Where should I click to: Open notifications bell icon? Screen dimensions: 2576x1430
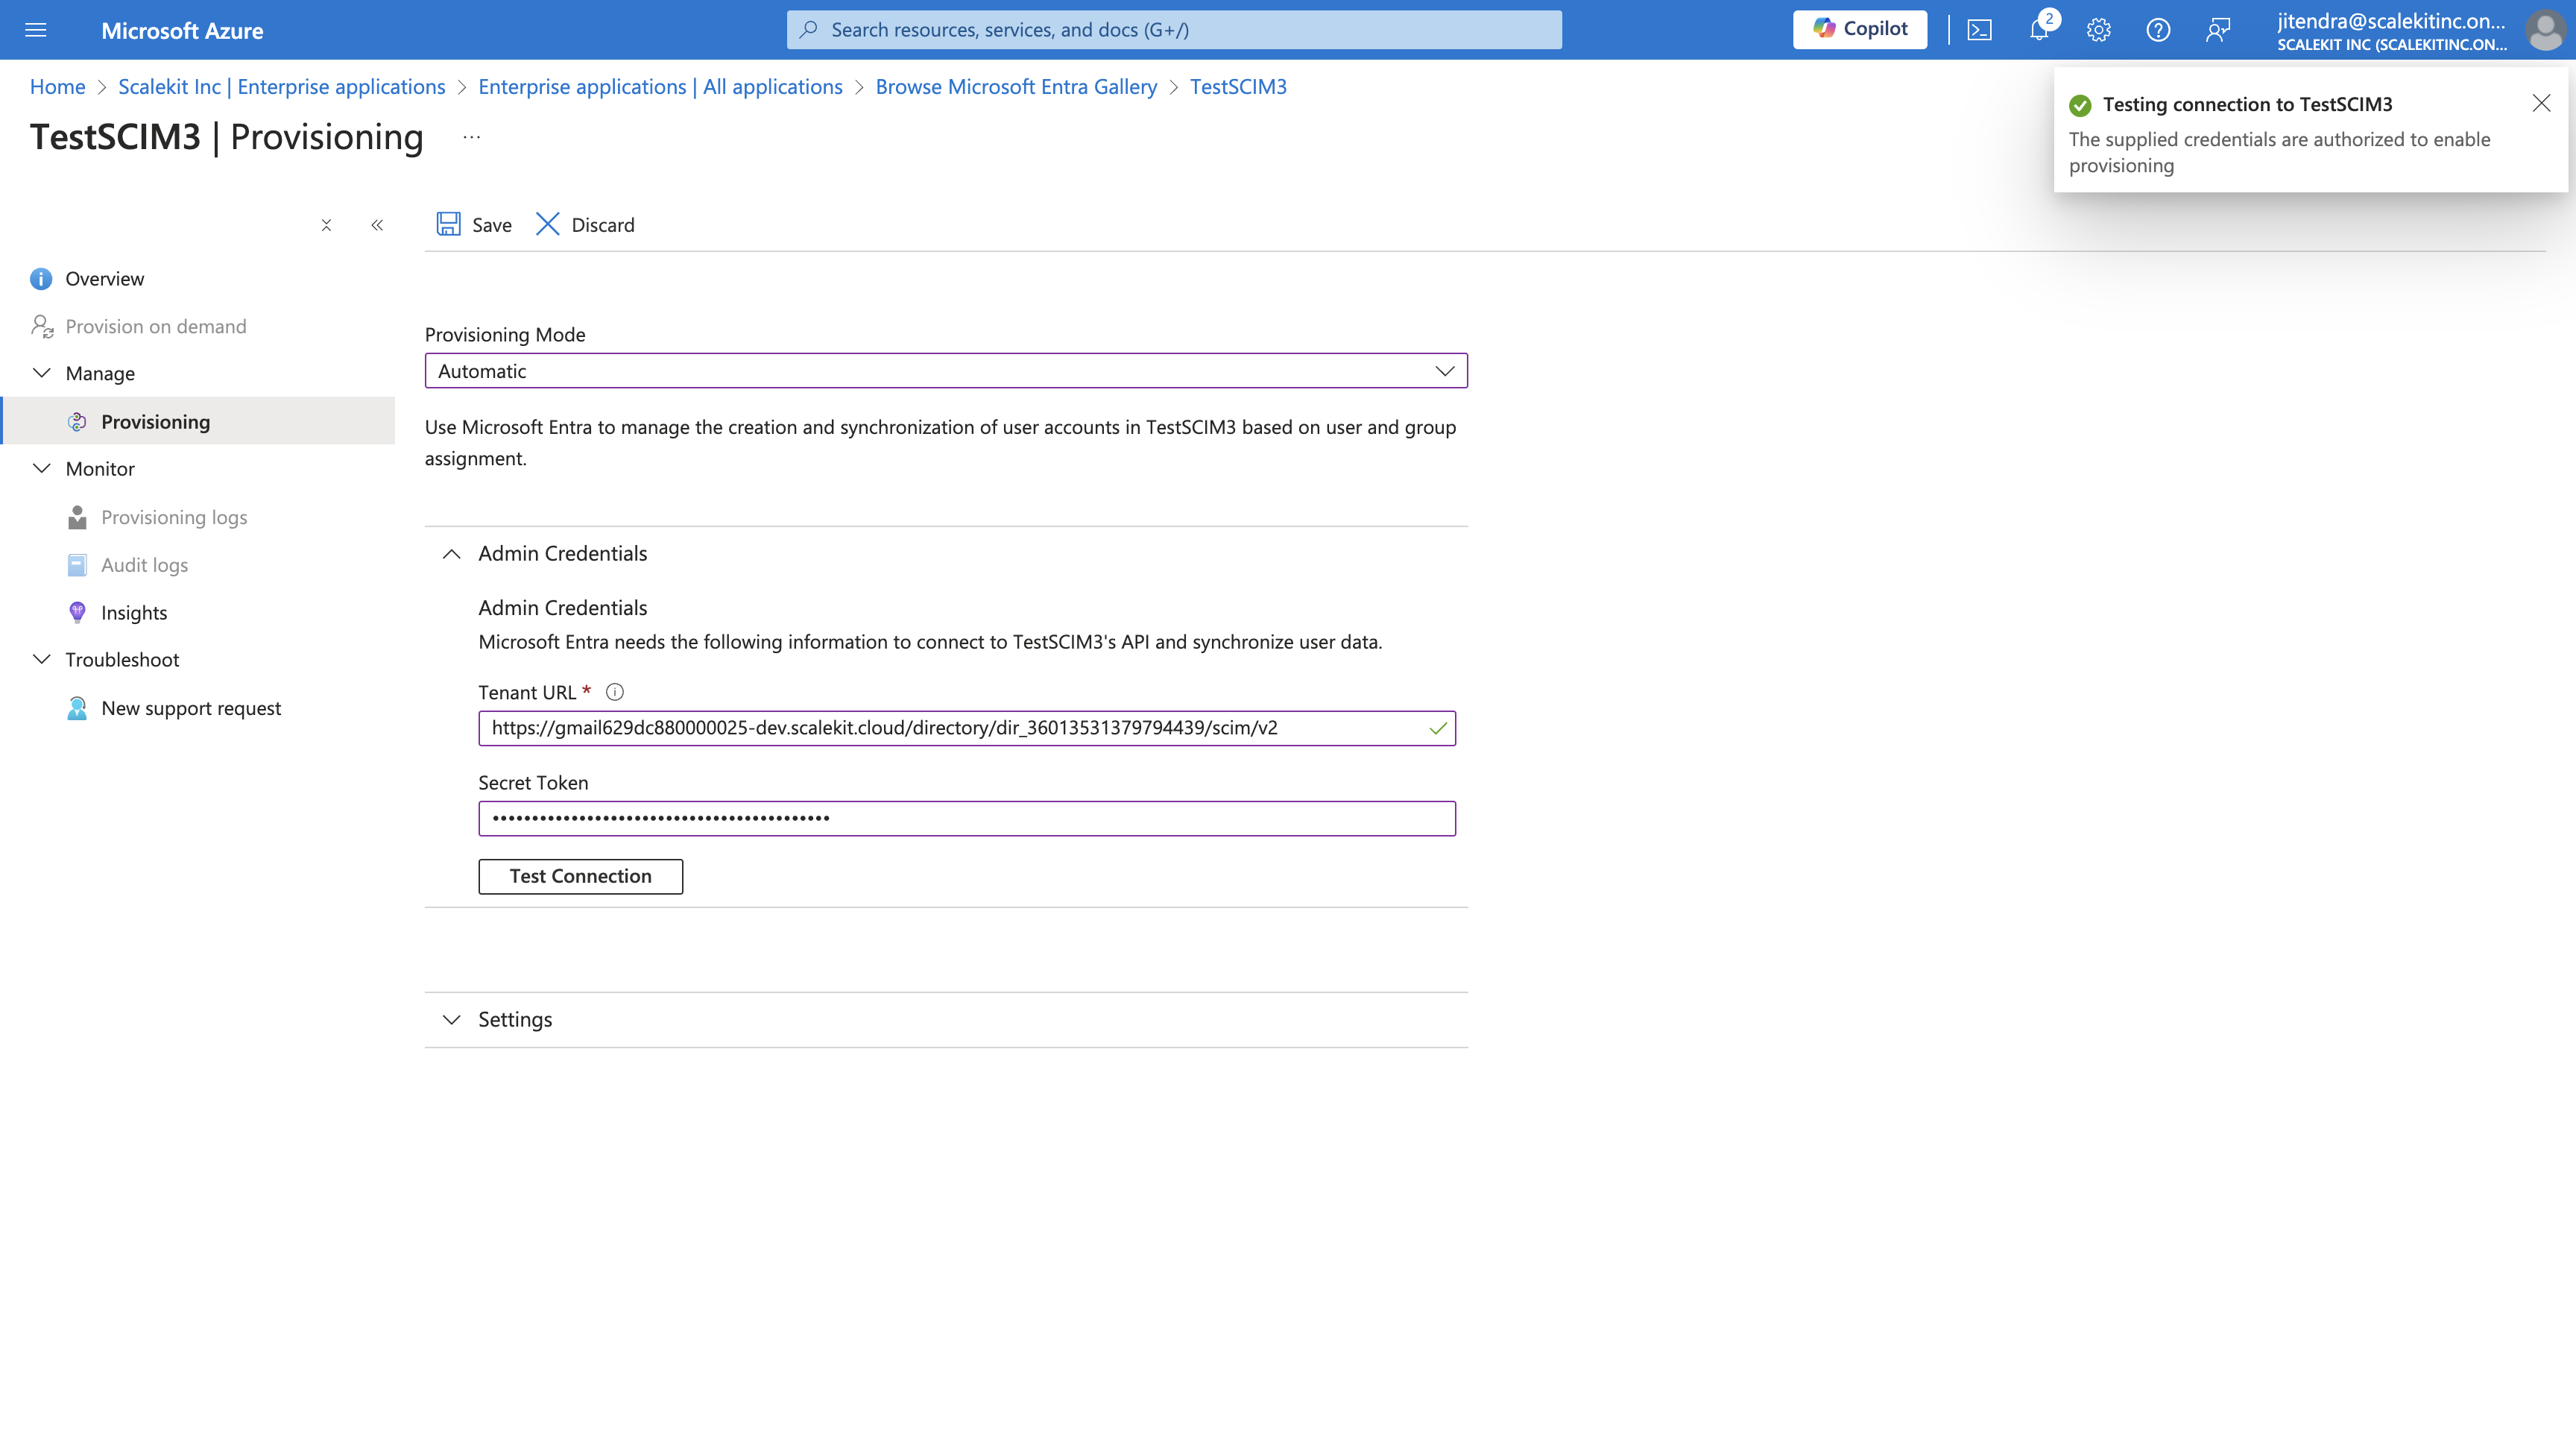tap(2039, 30)
